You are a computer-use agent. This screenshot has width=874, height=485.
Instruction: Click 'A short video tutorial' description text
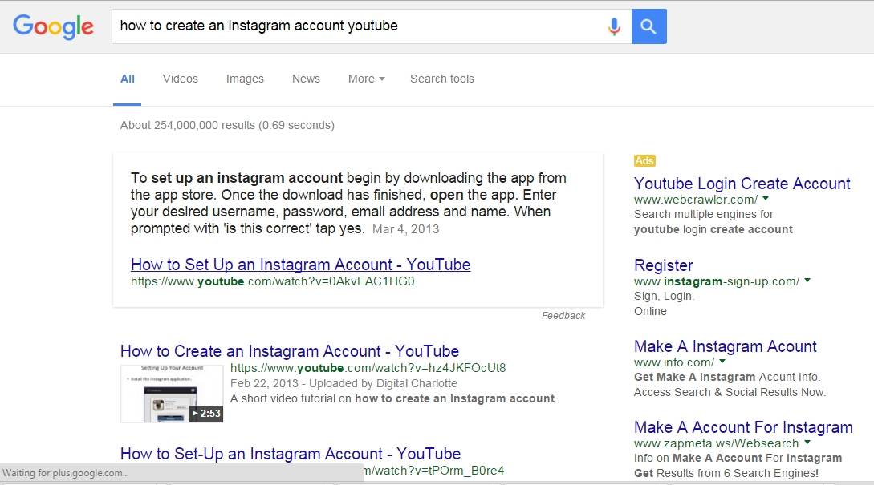pos(393,398)
